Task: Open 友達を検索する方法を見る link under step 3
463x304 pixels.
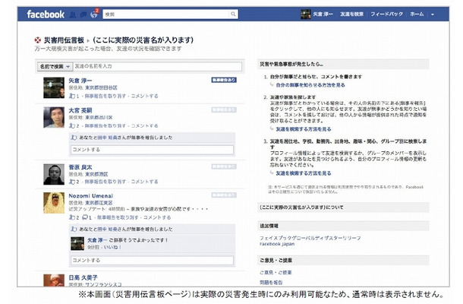Action: tap(304, 173)
